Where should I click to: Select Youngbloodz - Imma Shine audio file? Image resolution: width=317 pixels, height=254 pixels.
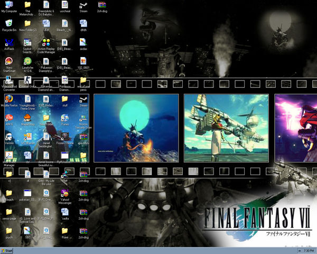point(27,102)
